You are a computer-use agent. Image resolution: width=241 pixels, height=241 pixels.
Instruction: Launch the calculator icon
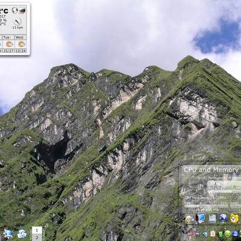point(212,219)
